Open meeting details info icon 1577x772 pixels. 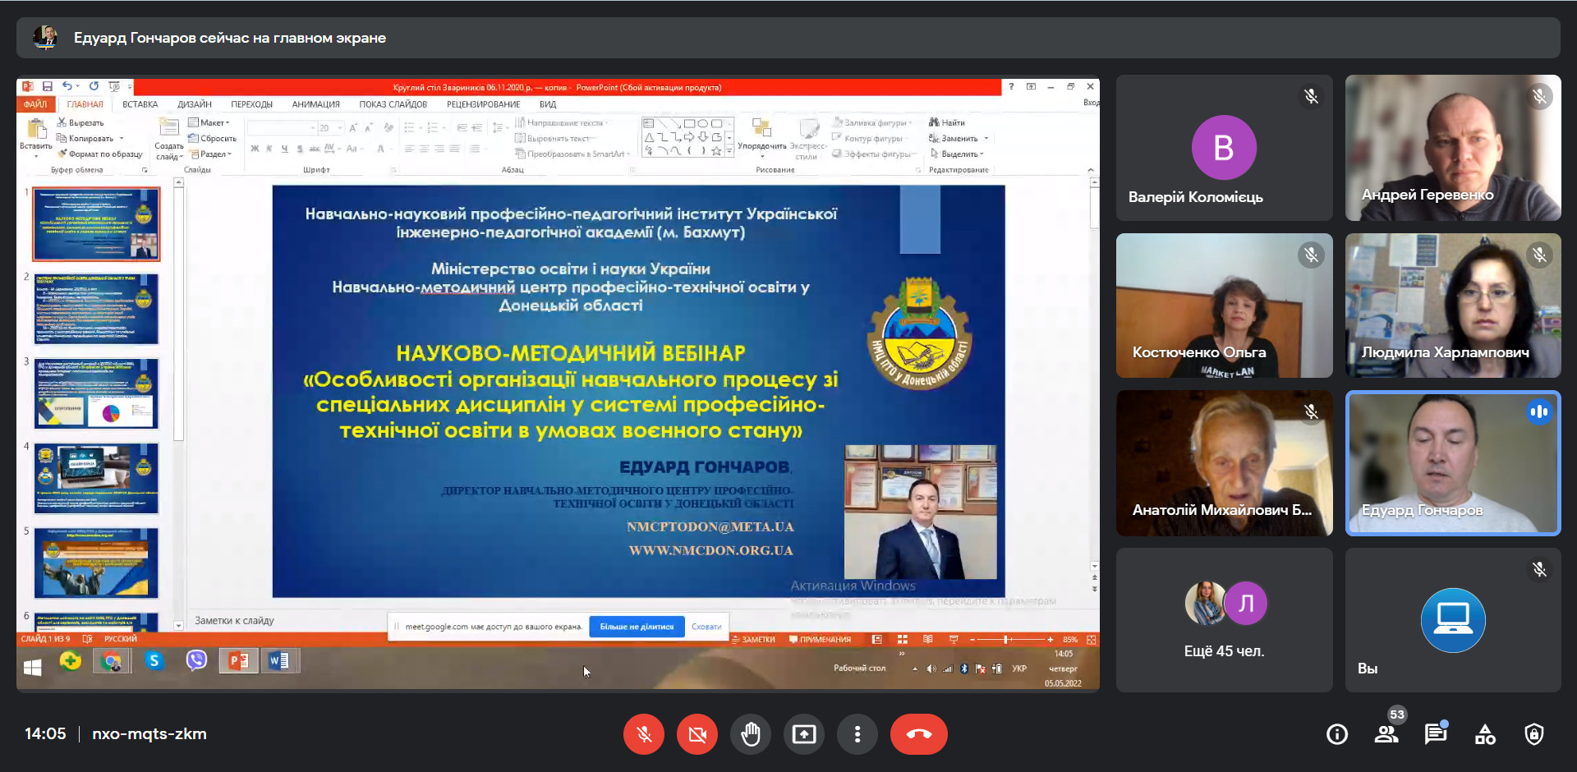(1337, 734)
